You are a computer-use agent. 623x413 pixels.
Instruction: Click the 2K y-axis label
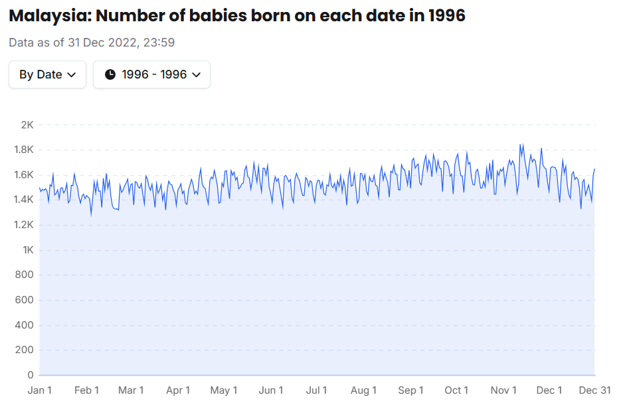(x=27, y=124)
